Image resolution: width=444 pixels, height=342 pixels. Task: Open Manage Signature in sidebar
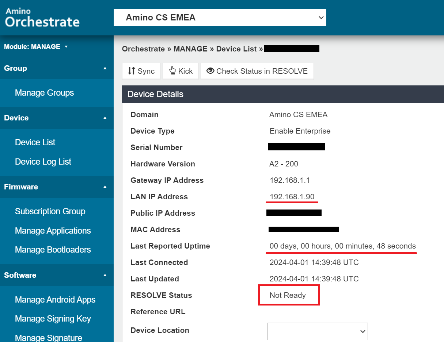(x=49, y=338)
